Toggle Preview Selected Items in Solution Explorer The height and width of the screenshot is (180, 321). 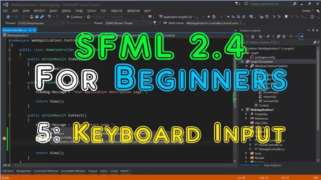coord(301,36)
